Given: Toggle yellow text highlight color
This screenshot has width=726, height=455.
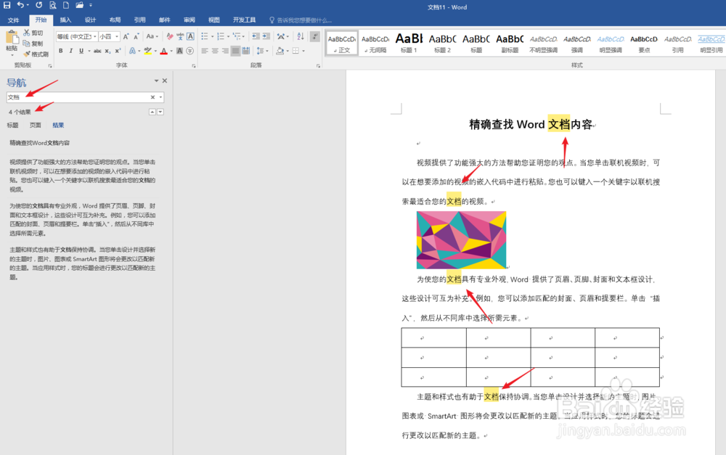Looking at the screenshot, I should pos(148,51).
